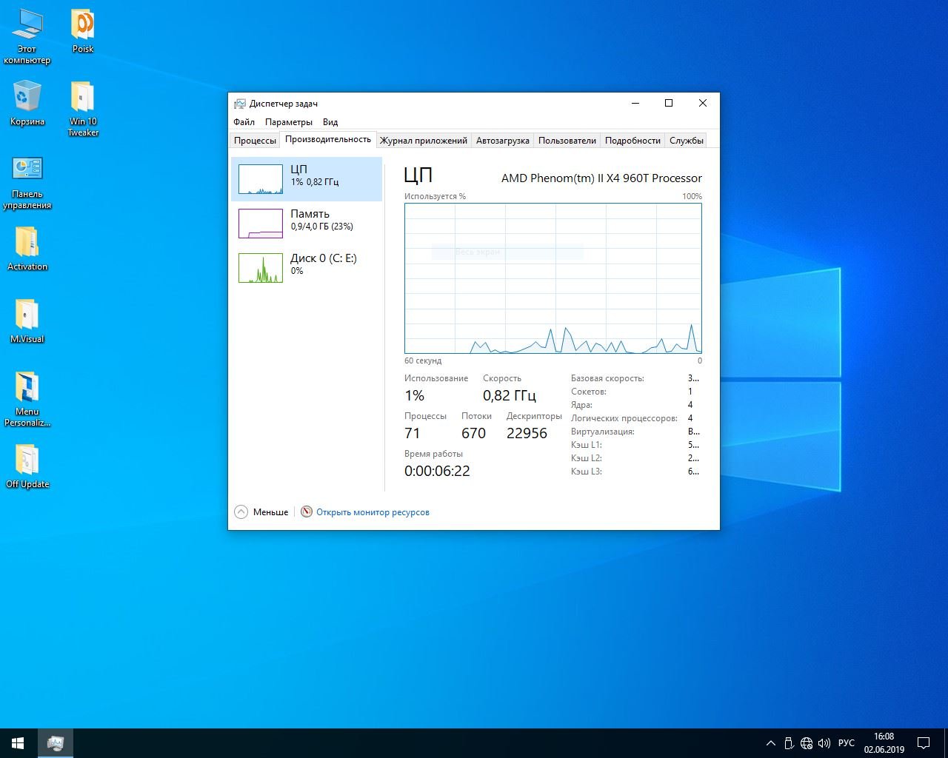Click the Task Manager taskbar icon
This screenshot has height=758, width=948.
pyautogui.click(x=55, y=743)
